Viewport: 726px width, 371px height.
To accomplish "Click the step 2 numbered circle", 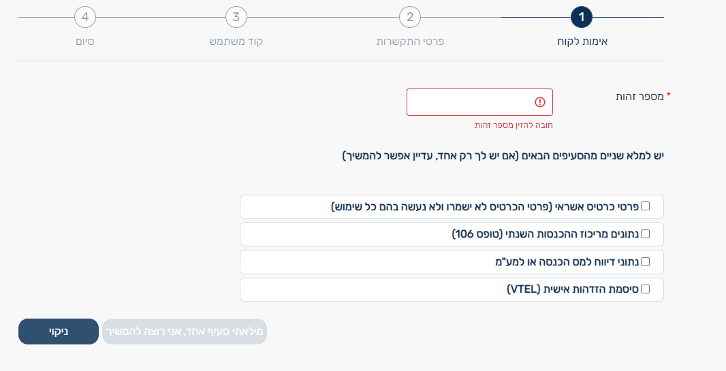I will coord(410,17).
